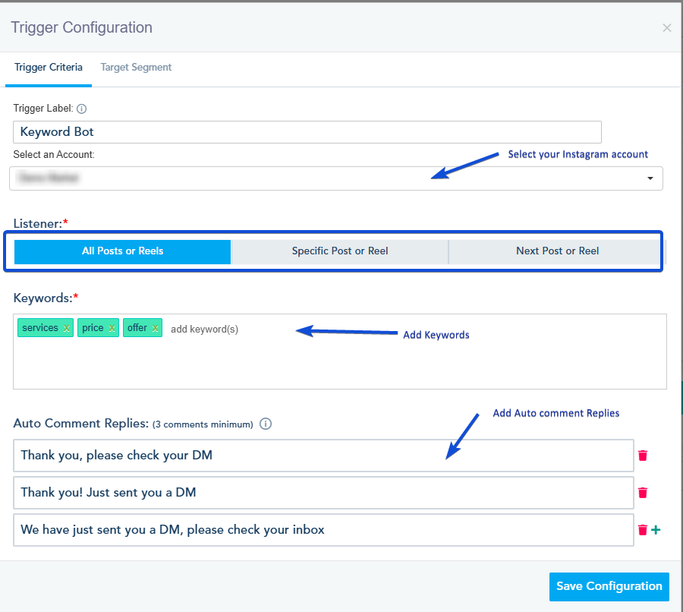Add another auto comment reply with plus icon
Image resolution: width=683 pixels, height=612 pixels.
(x=656, y=530)
